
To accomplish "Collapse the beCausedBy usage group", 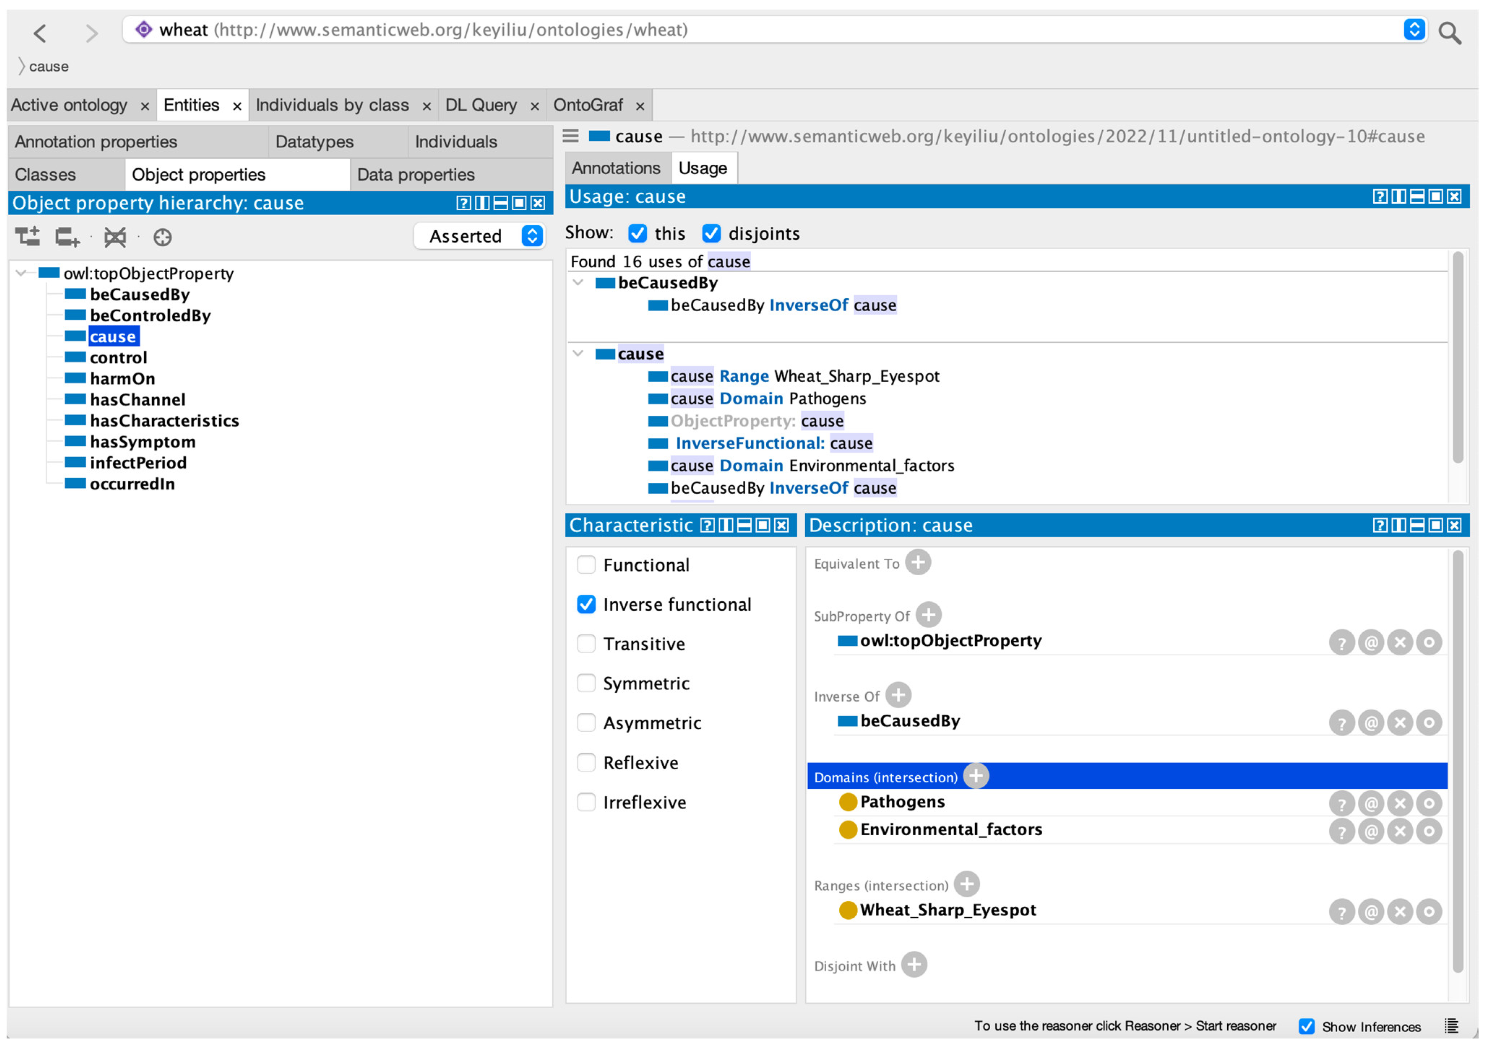I will 578,283.
